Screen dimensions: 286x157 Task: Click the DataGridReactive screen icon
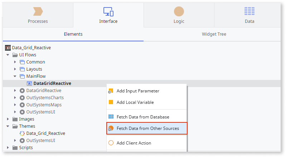click(x=29, y=83)
